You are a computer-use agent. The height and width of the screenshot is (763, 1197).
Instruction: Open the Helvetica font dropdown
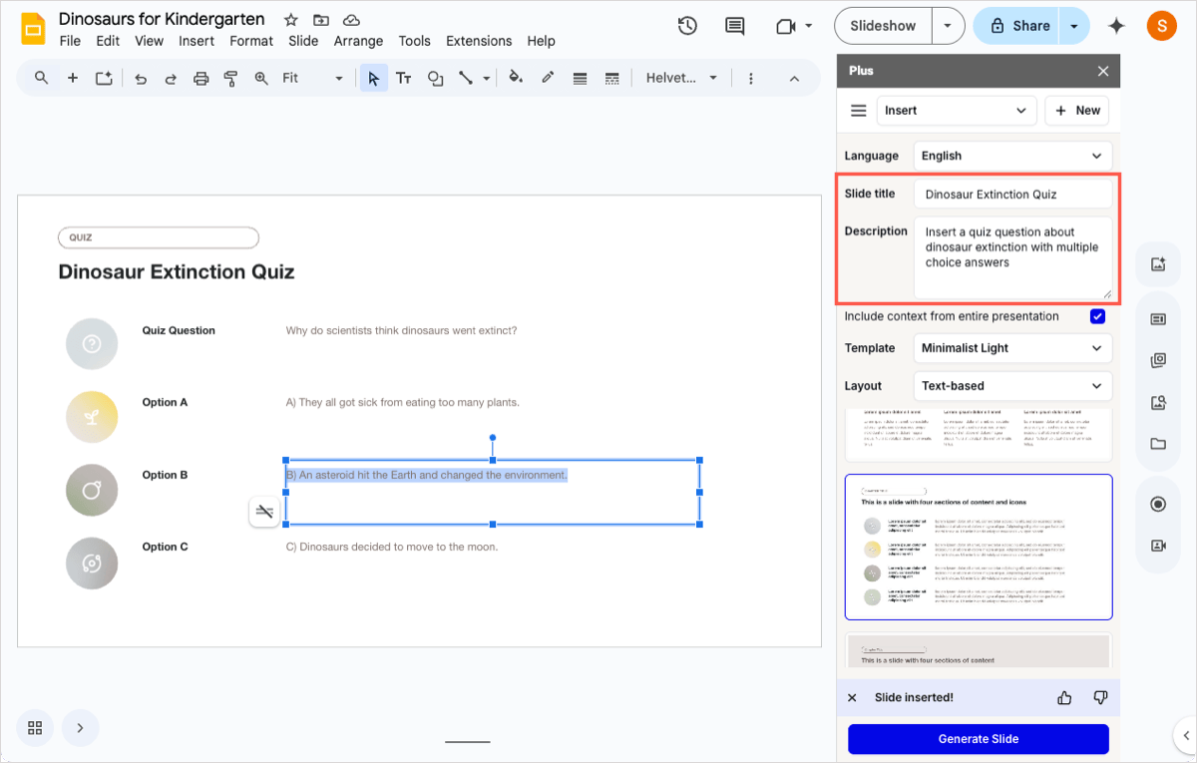point(681,78)
